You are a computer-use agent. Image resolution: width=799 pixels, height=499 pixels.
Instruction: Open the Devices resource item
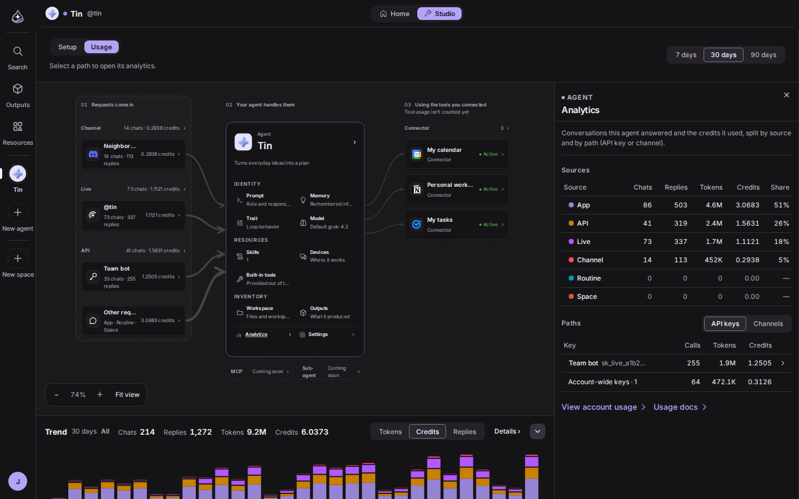point(327,256)
